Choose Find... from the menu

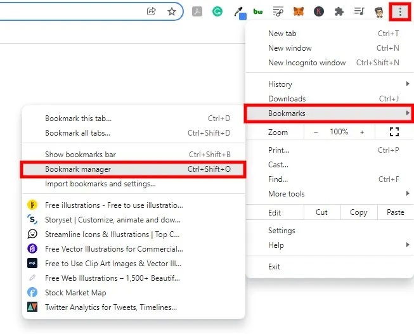[330, 179]
